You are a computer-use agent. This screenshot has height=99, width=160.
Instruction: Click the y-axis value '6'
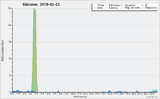[x=10, y=75]
